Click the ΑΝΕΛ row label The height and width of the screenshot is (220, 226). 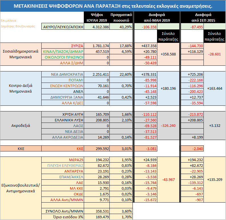(63, 91)
